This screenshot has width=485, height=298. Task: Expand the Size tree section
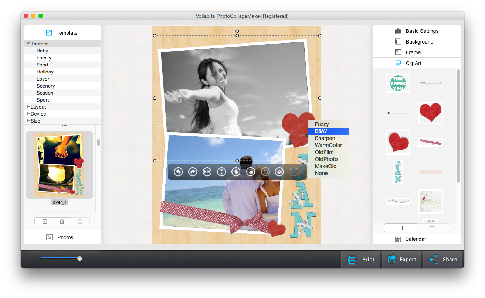pos(28,121)
